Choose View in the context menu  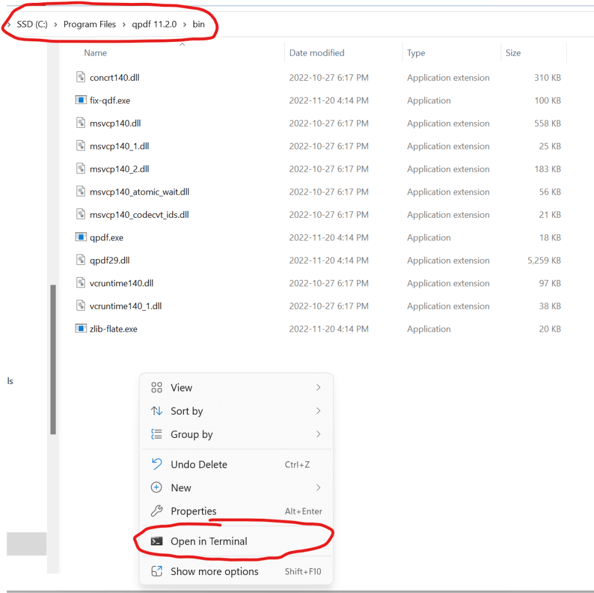point(237,387)
